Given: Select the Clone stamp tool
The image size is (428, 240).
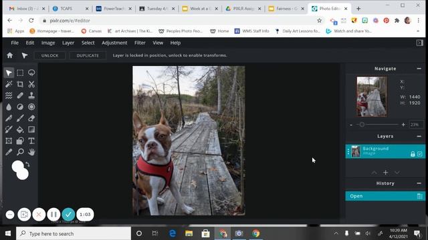Looking at the screenshot, I should [31, 95].
